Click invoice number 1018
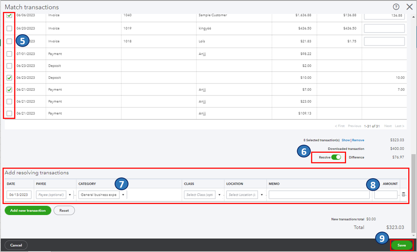 [x=127, y=41]
